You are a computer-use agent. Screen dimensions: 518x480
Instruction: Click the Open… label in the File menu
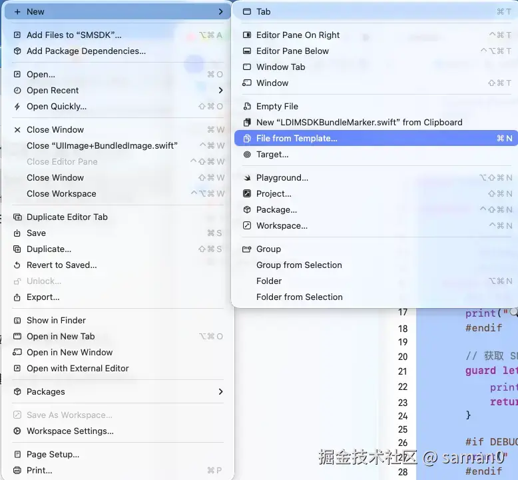pos(41,75)
